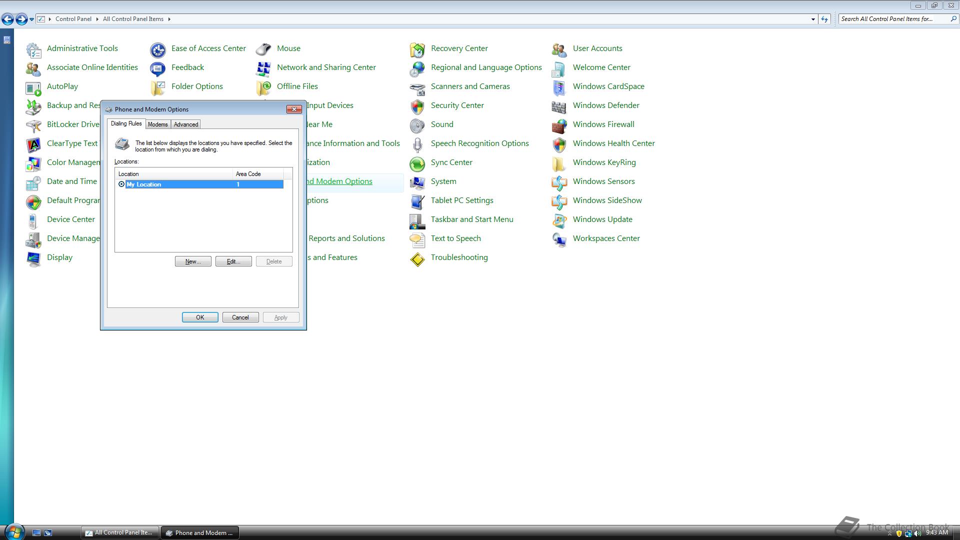Open the ClearType Text icon
The width and height of the screenshot is (960, 540).
click(x=33, y=144)
